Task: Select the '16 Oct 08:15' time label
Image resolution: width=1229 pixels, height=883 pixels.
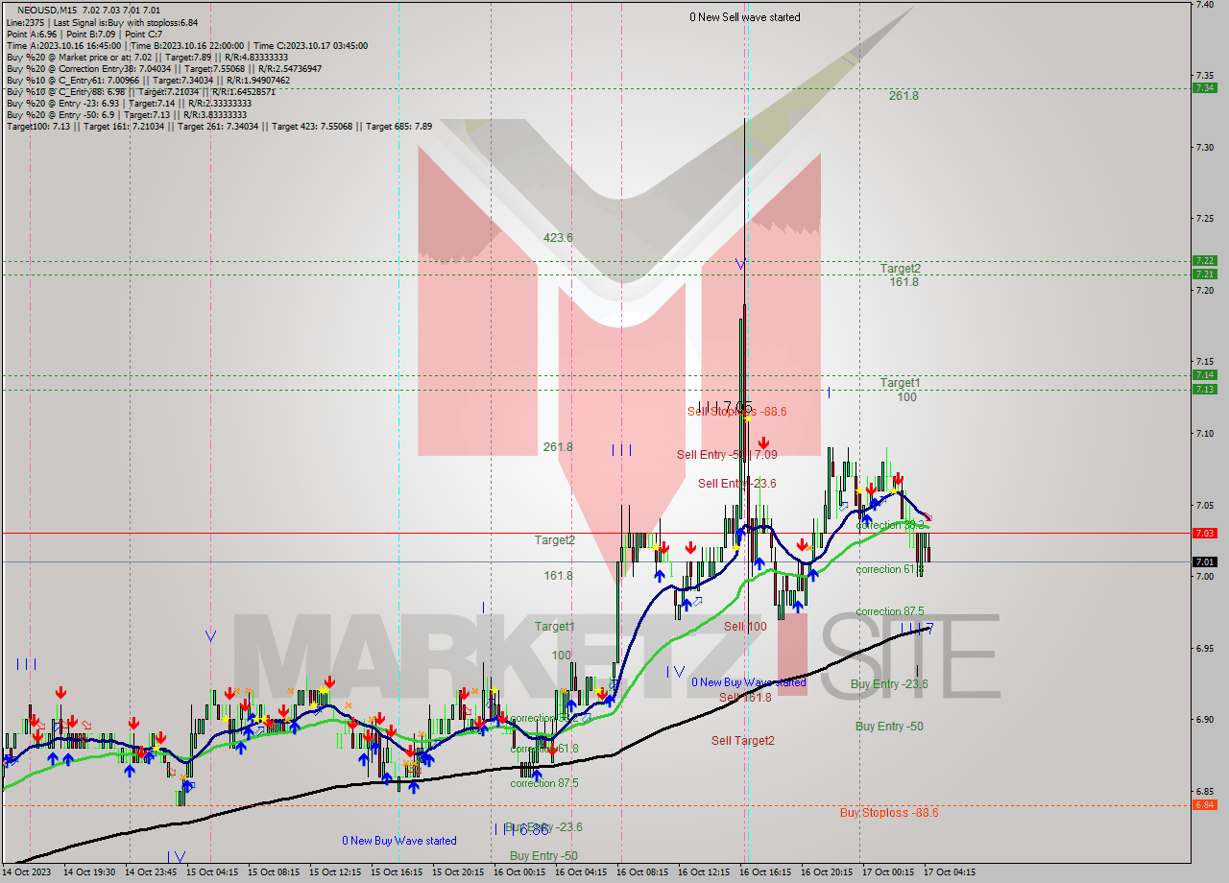Action: point(642,872)
